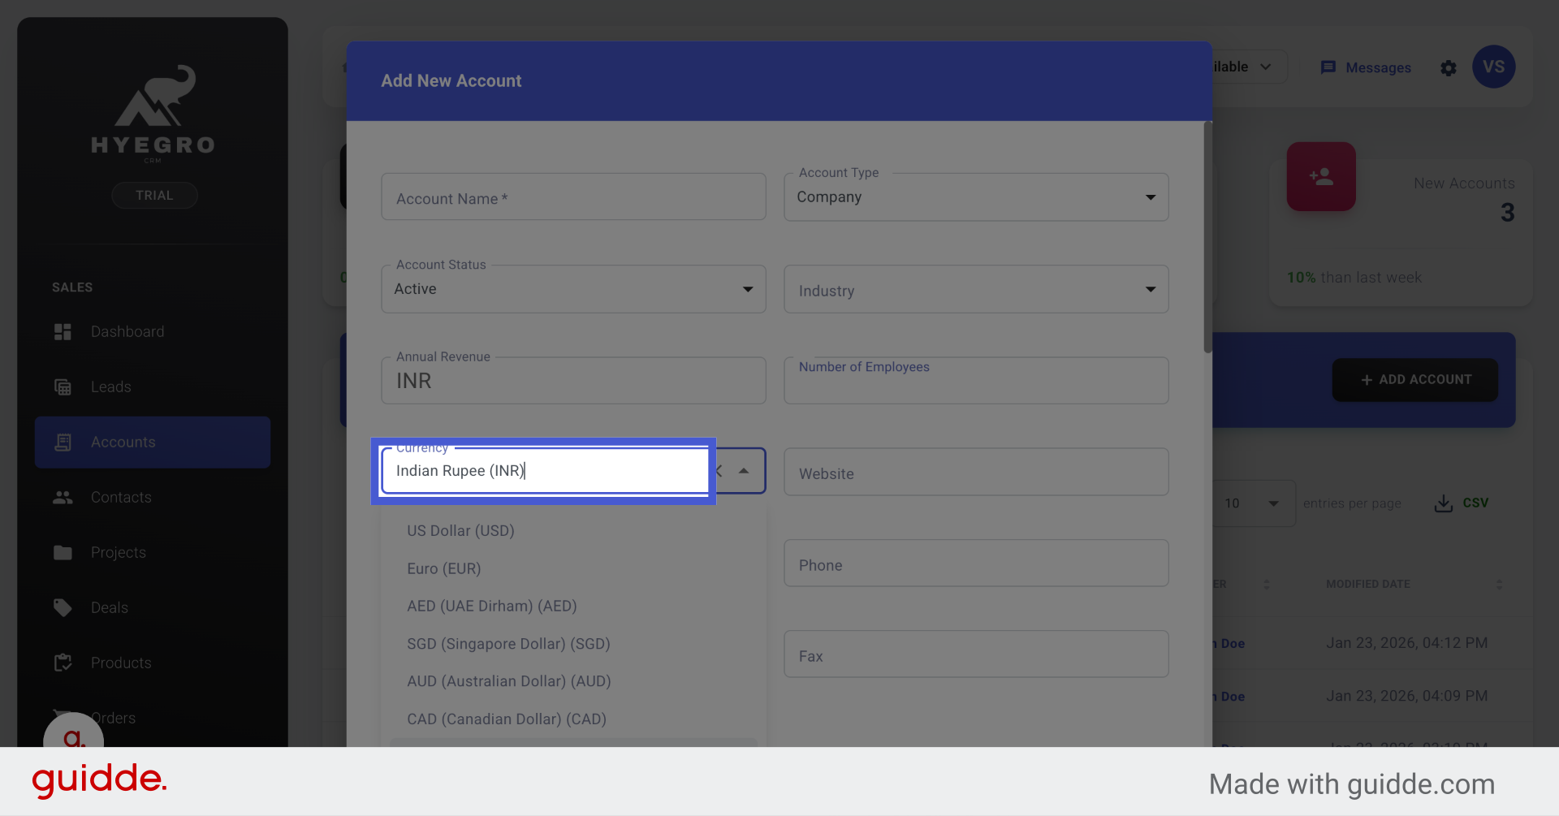Open Contacts via the people icon
The image size is (1559, 816).
pyautogui.click(x=63, y=497)
